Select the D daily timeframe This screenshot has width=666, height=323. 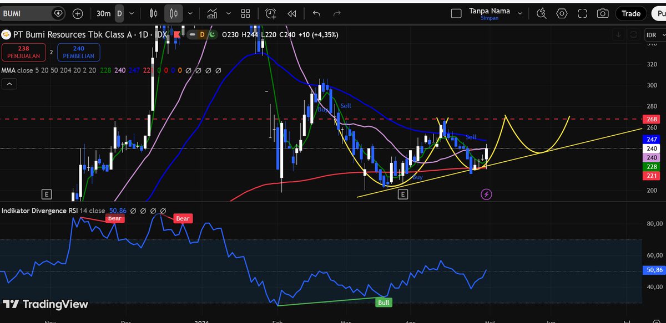point(118,13)
